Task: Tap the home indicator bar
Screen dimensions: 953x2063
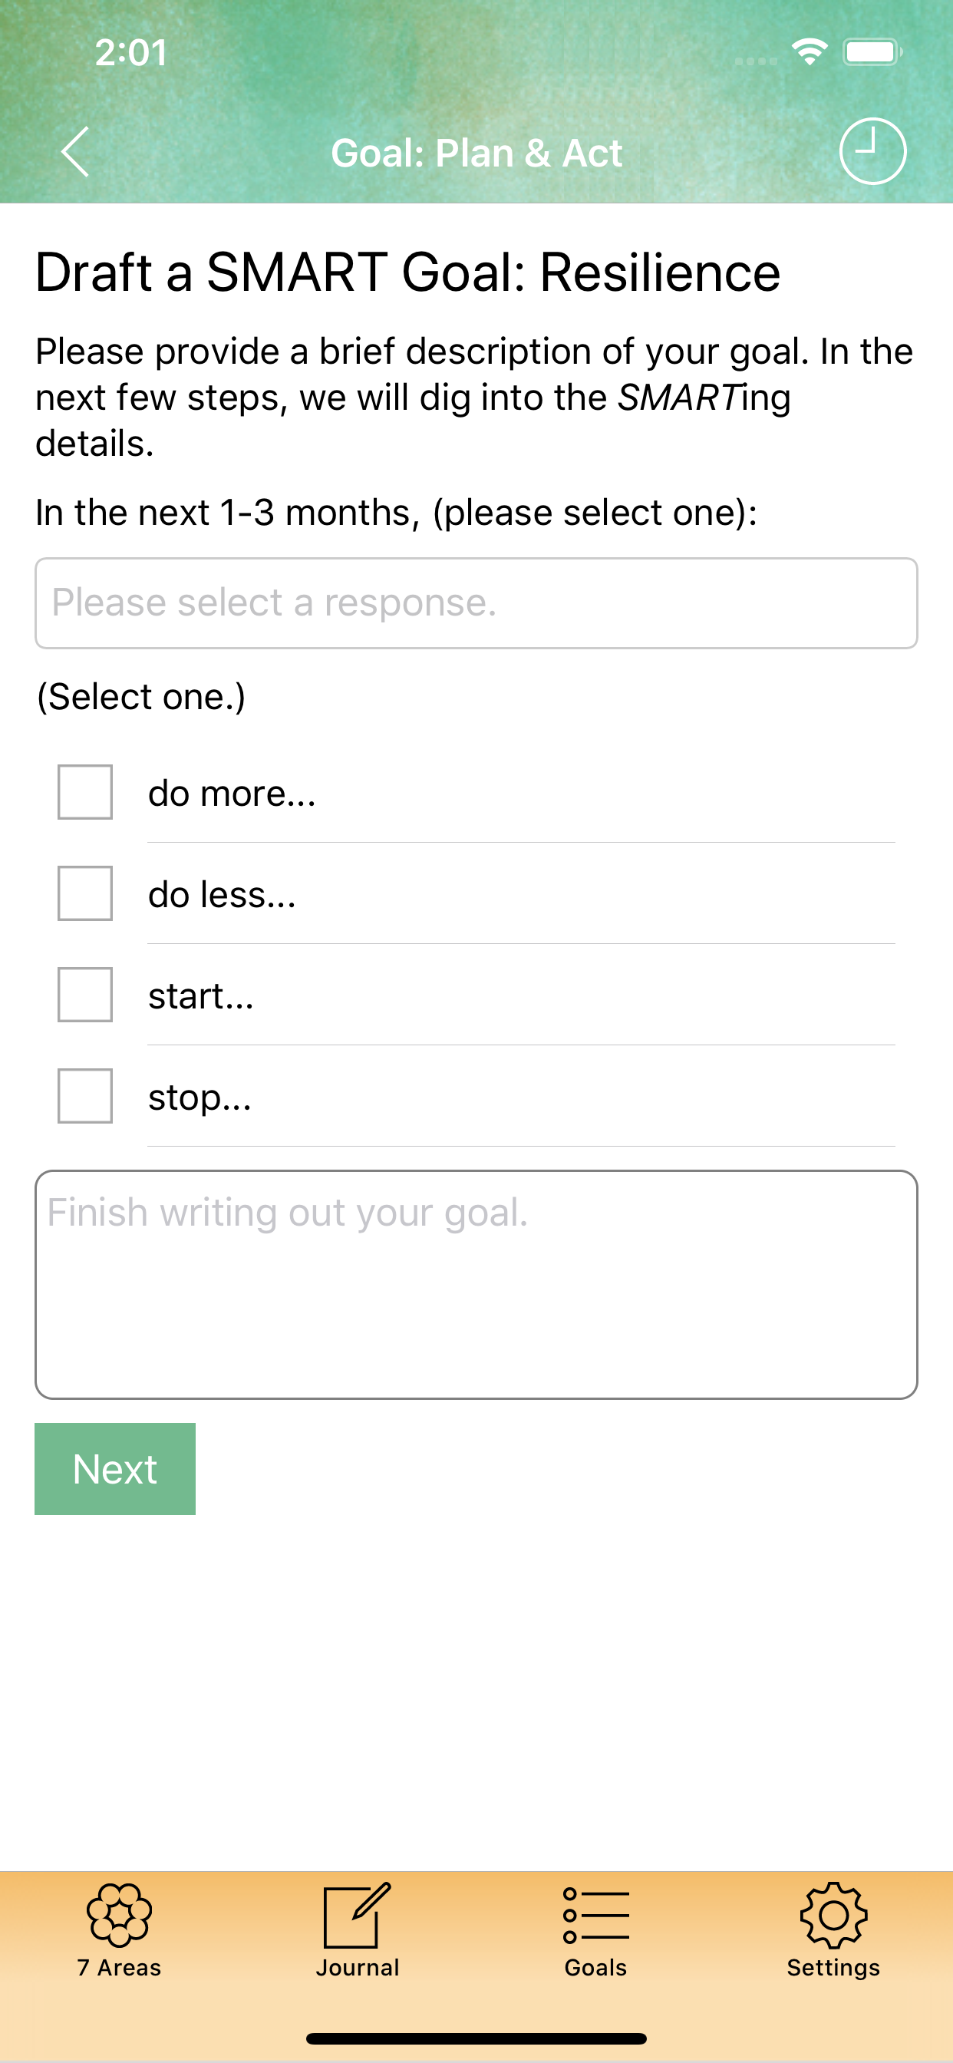Action: coord(476,2038)
